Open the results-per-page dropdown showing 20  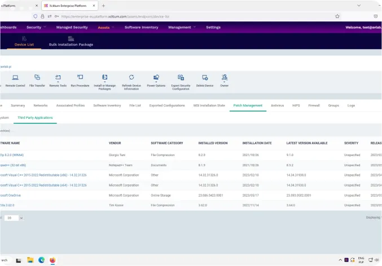pos(14,218)
